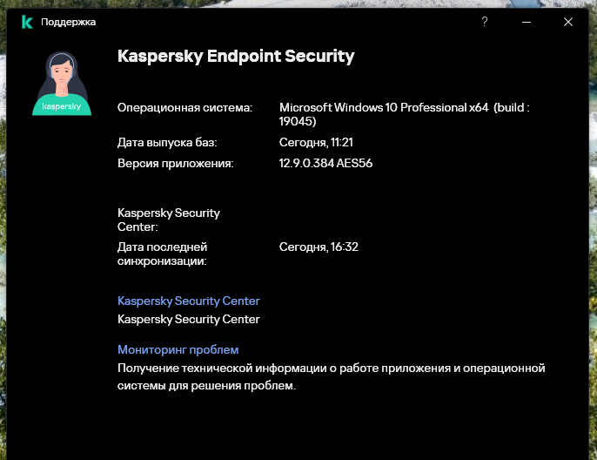
Task: Open the blue Kaspersky Security Center link
Action: [189, 301]
